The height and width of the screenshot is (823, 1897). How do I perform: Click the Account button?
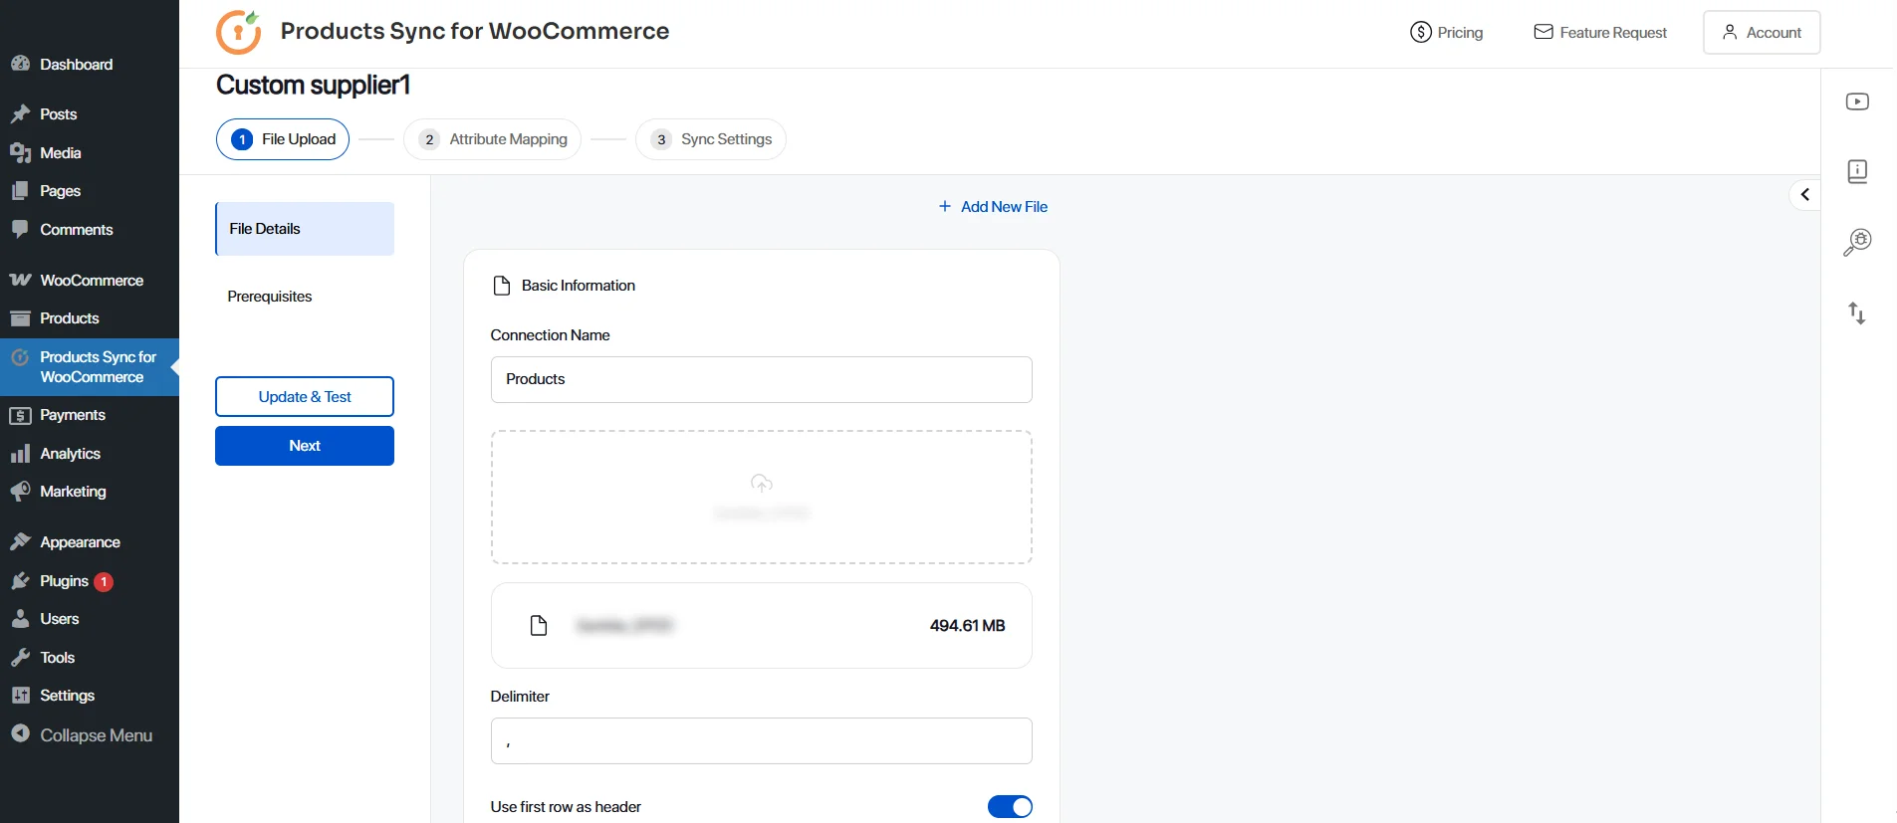pos(1762,33)
